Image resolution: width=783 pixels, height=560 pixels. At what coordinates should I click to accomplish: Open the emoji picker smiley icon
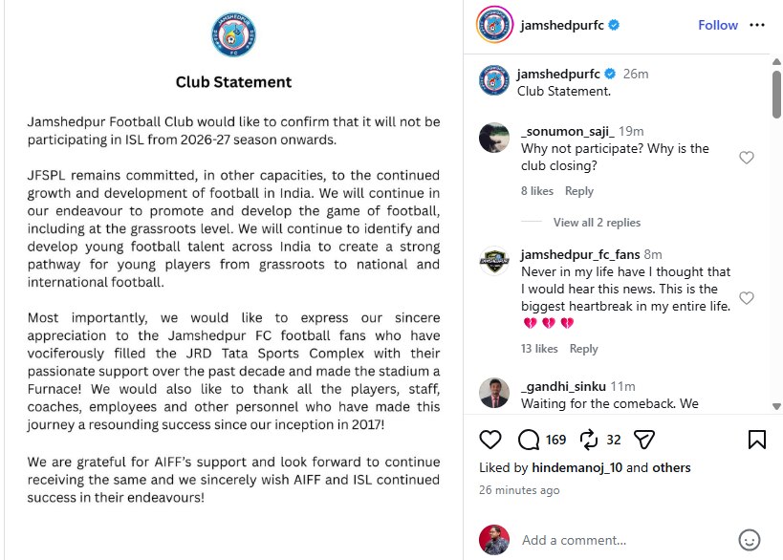tap(749, 540)
